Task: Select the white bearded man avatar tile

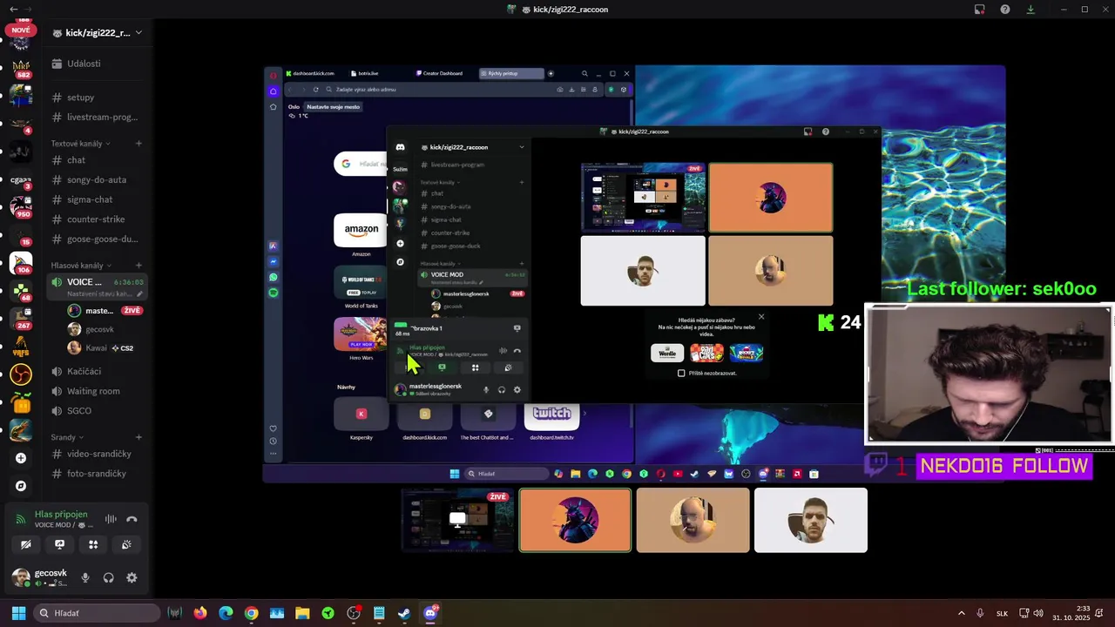Action: click(x=810, y=520)
